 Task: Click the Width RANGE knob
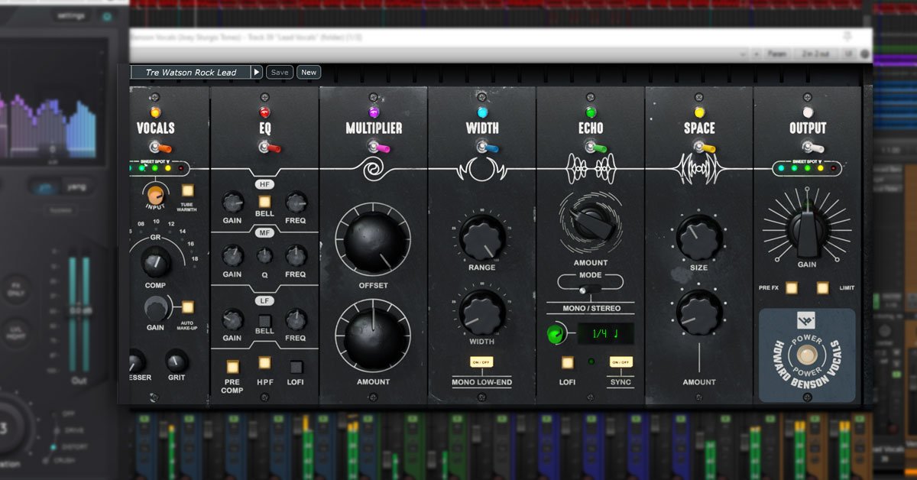[x=482, y=237]
